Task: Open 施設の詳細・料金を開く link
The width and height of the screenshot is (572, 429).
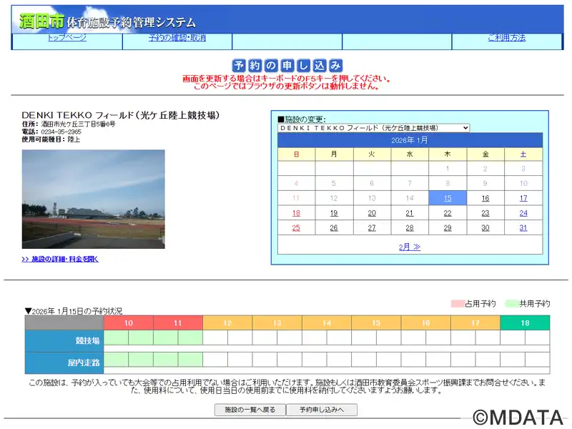Action: [60, 259]
